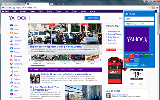The height and width of the screenshot is (100, 160).
Task: Open Tumblr in the top navbar
Action: click(49, 11)
